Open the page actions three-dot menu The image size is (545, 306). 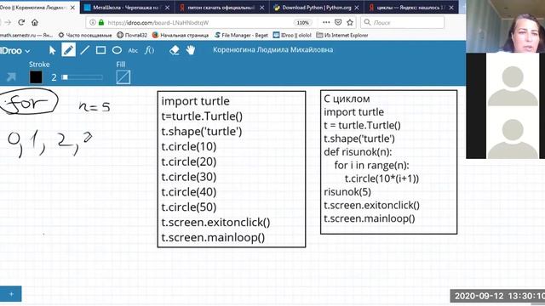coord(326,23)
